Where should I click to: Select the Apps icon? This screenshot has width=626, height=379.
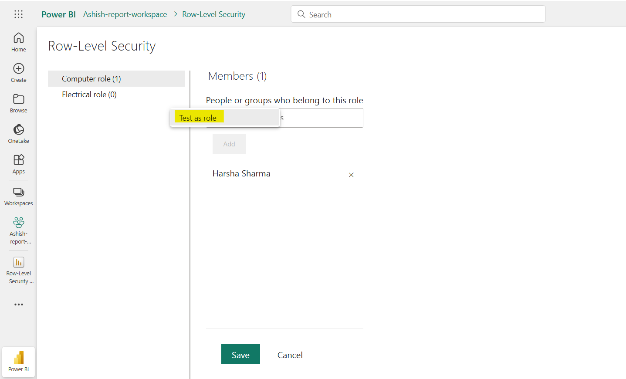tap(18, 164)
